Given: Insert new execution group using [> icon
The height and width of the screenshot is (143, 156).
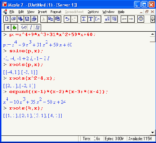Looking at the screenshot, I should pyautogui.click(x=98, y=19).
